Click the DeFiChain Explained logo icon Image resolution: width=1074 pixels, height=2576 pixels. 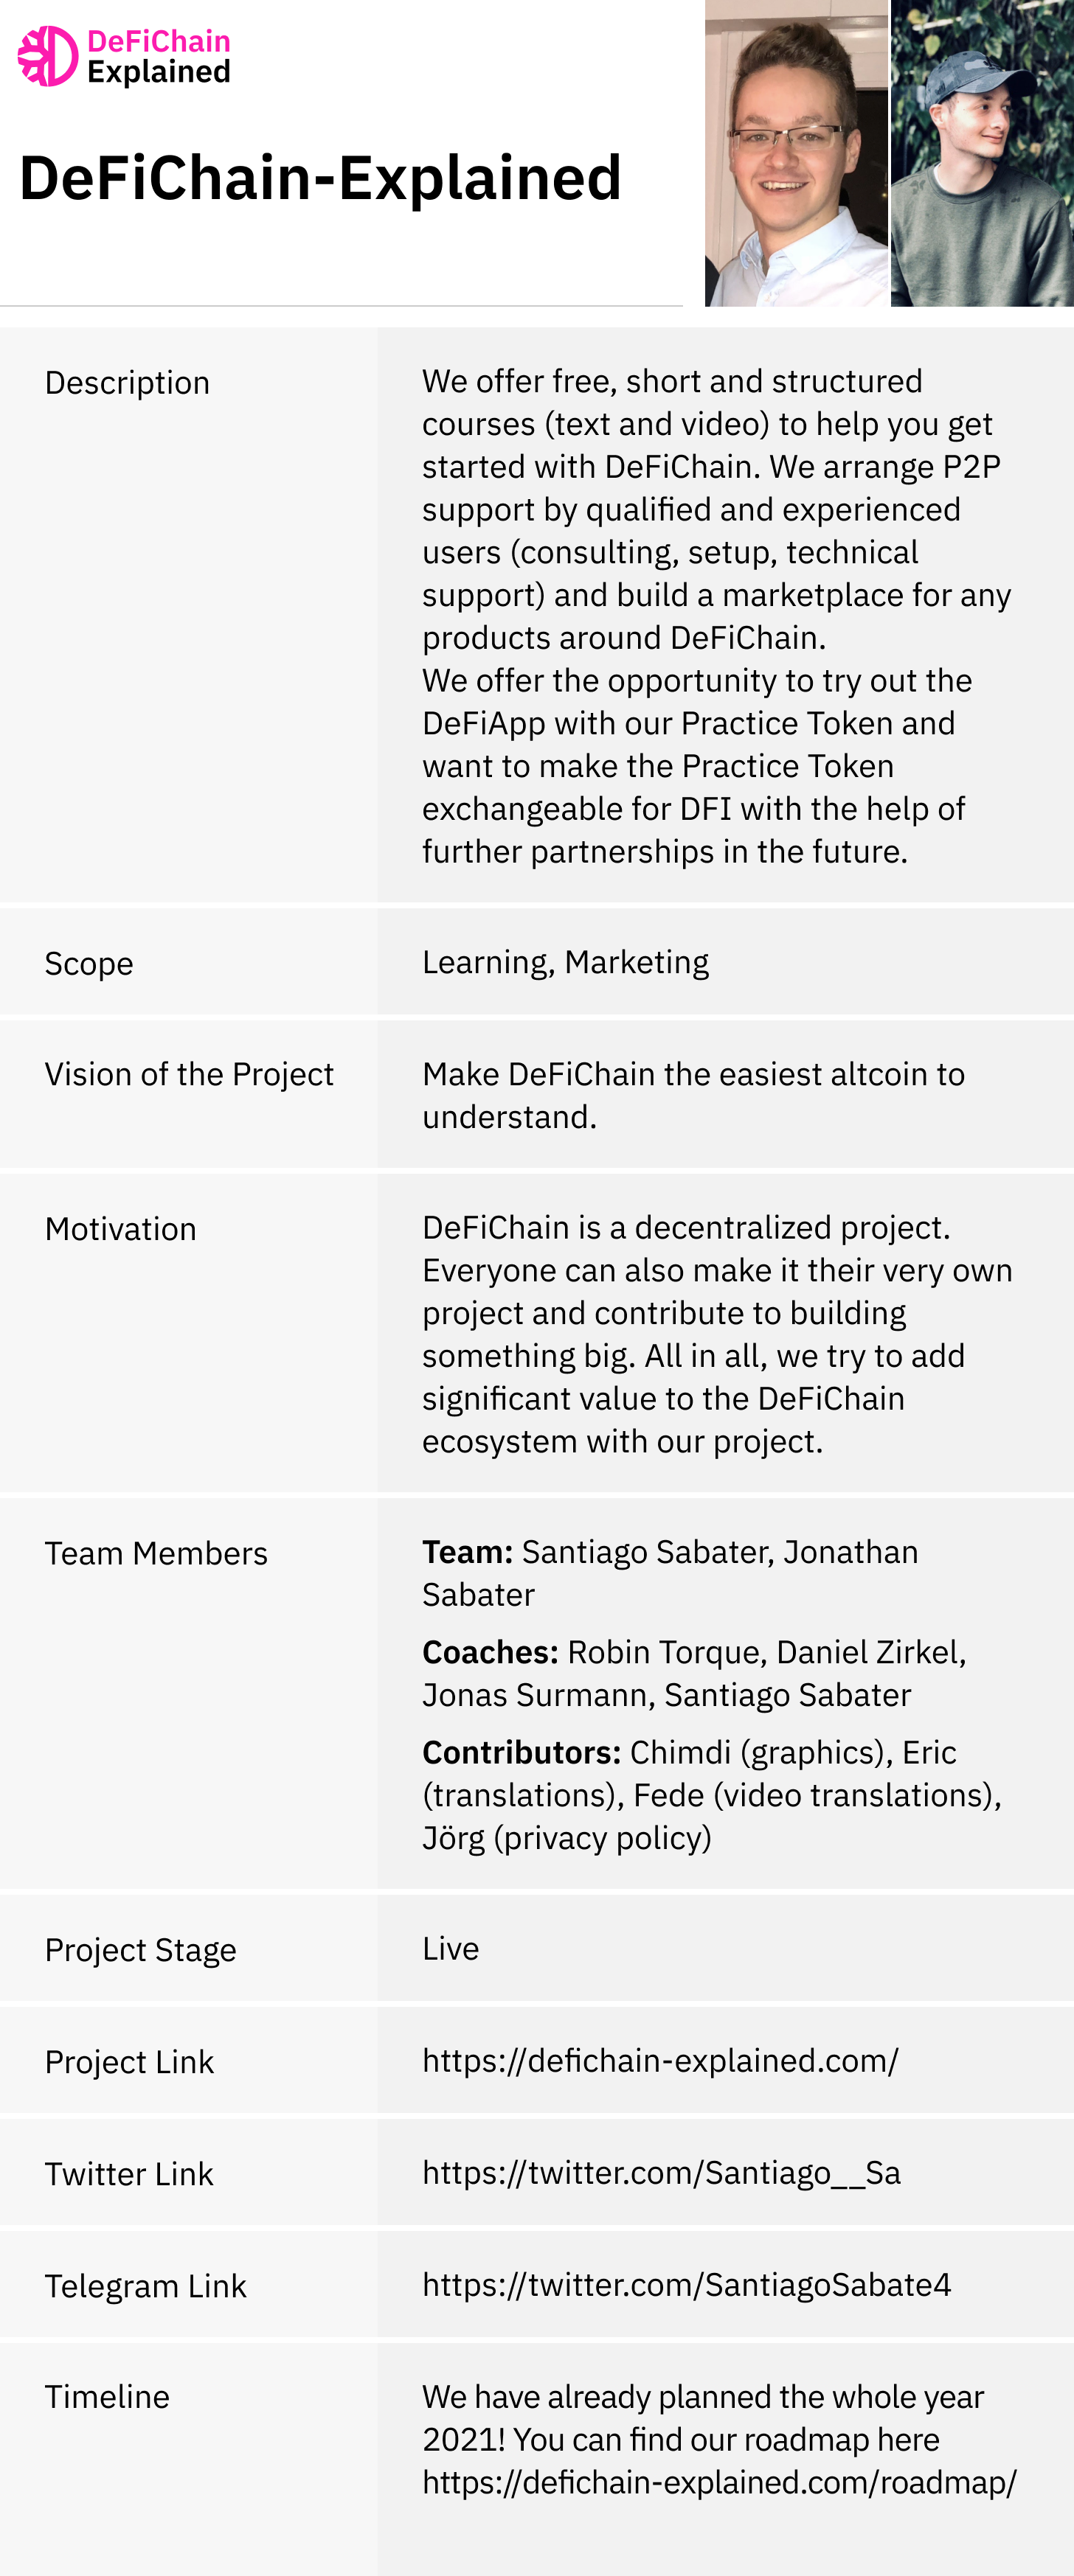pos(48,56)
